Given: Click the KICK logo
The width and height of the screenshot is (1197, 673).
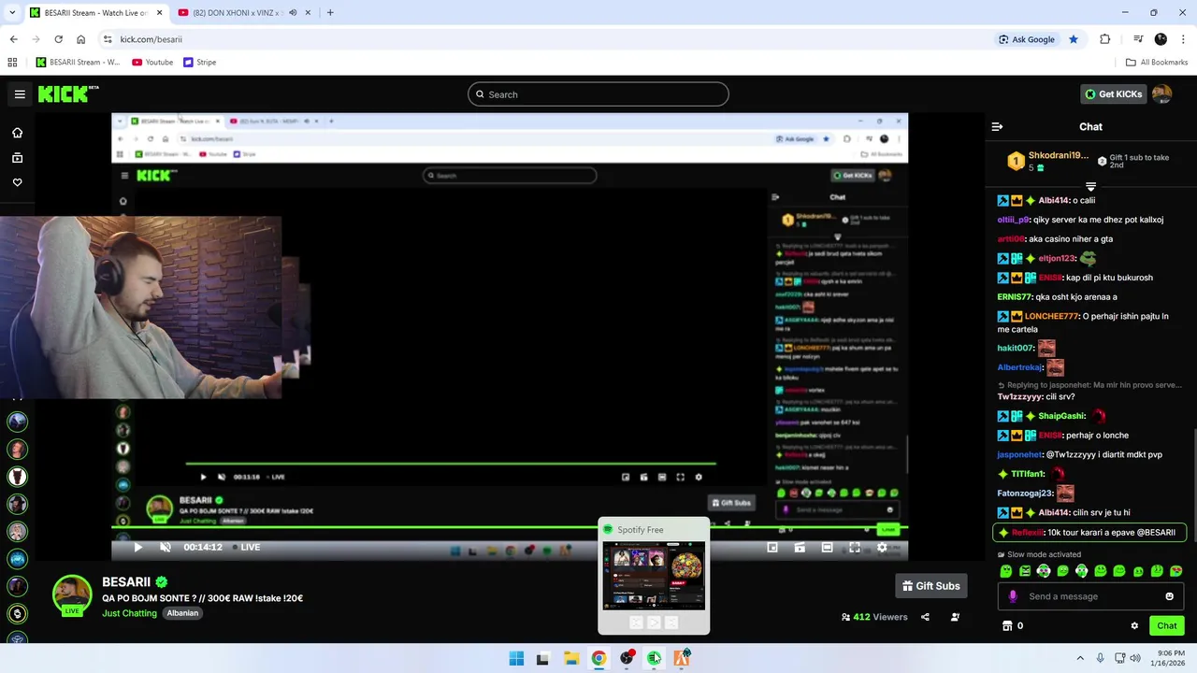Looking at the screenshot, I should click(67, 93).
